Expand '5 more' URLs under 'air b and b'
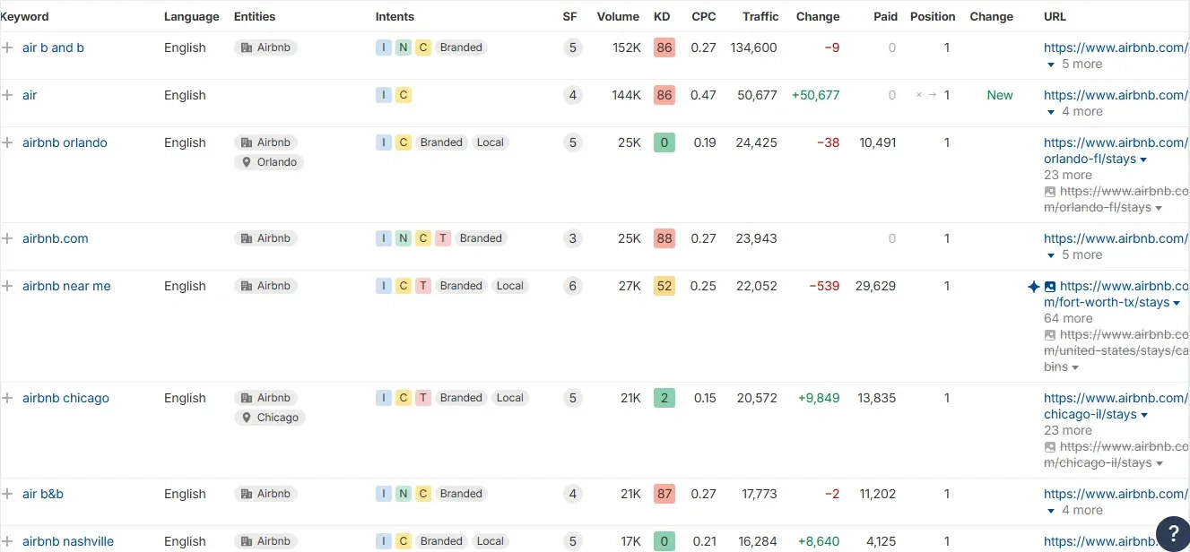The image size is (1190, 552). pyautogui.click(x=1075, y=64)
